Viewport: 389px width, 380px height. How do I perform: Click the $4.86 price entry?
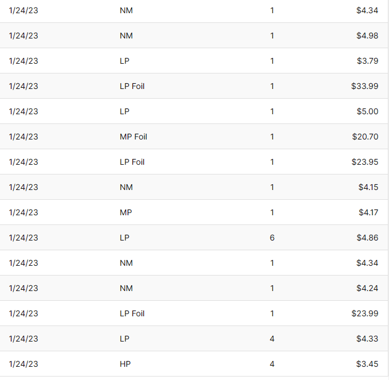point(367,238)
